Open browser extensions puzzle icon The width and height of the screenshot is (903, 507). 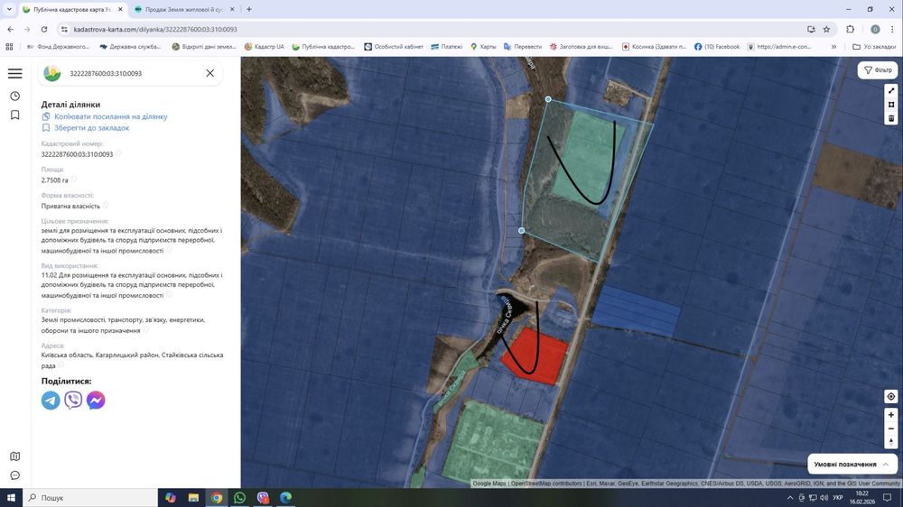click(x=850, y=30)
